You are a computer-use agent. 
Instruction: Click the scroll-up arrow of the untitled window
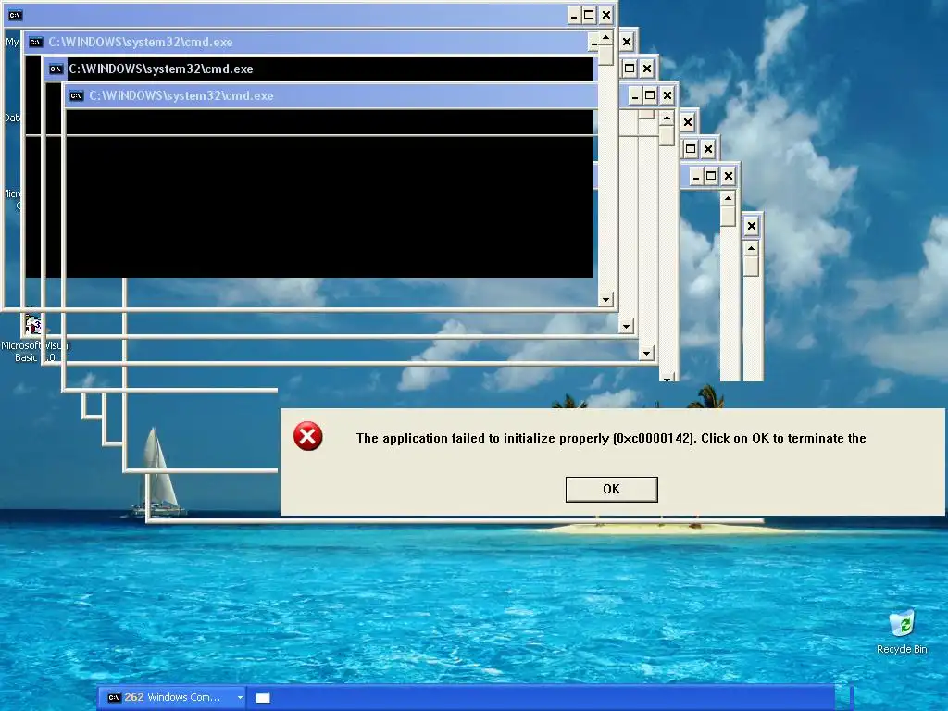point(605,37)
